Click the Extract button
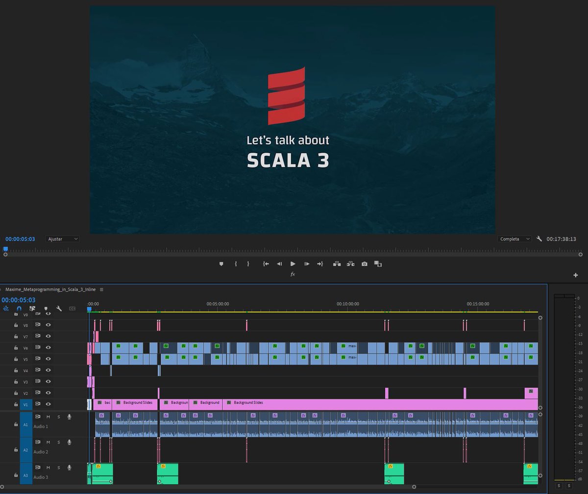 (351, 264)
